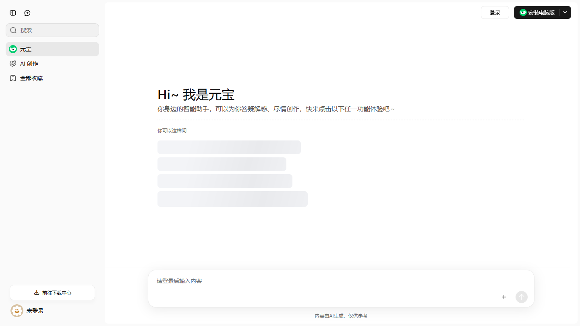Screen dimensions: 580x326
Task: Go to 全部收藏 in the sidebar
Action: [52, 78]
